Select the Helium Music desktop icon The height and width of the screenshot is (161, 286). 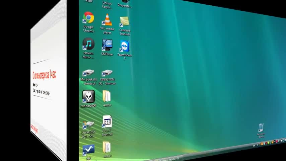[x=88, y=48]
